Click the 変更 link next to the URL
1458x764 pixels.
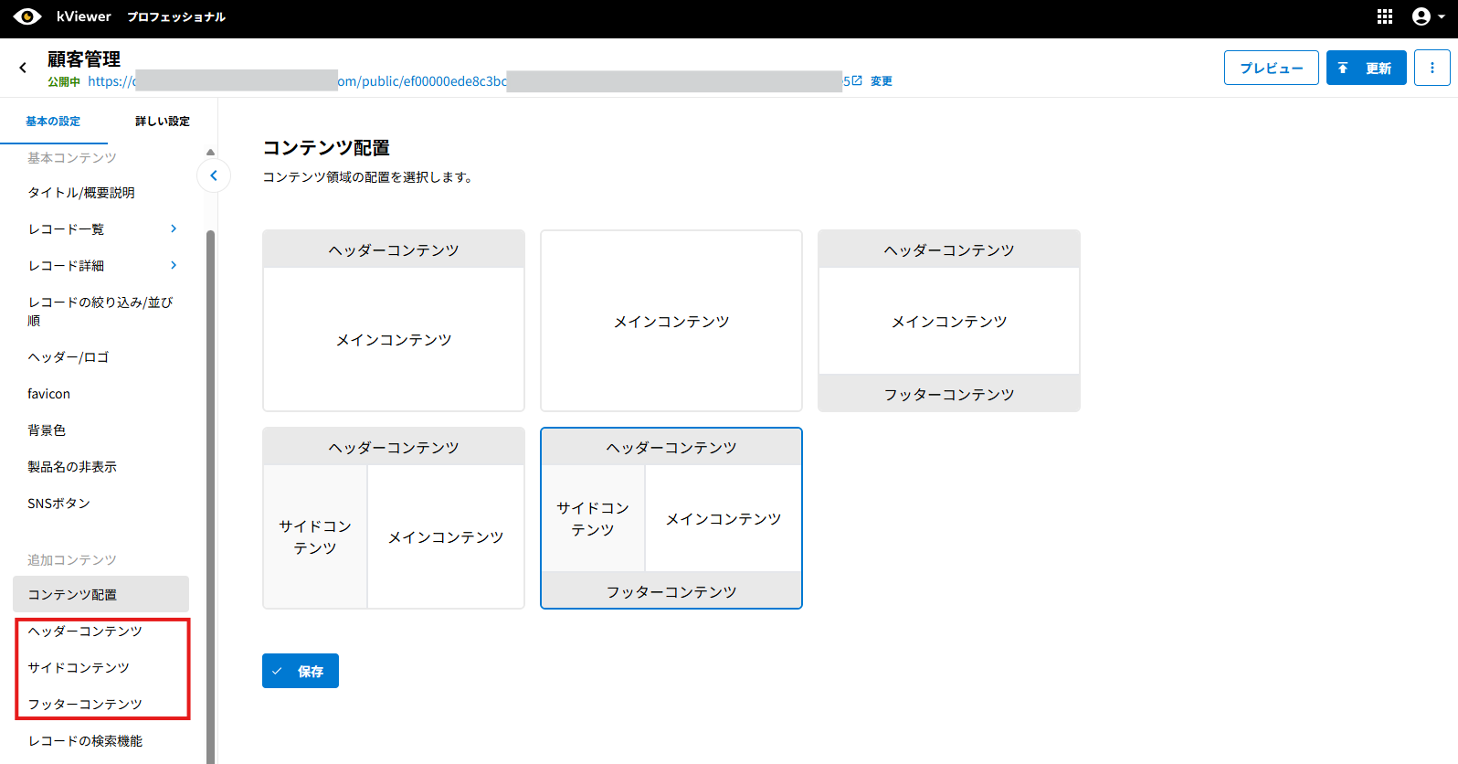point(881,81)
